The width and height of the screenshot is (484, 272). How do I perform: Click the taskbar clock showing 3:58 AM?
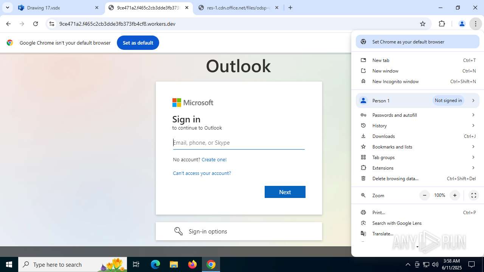click(x=451, y=264)
